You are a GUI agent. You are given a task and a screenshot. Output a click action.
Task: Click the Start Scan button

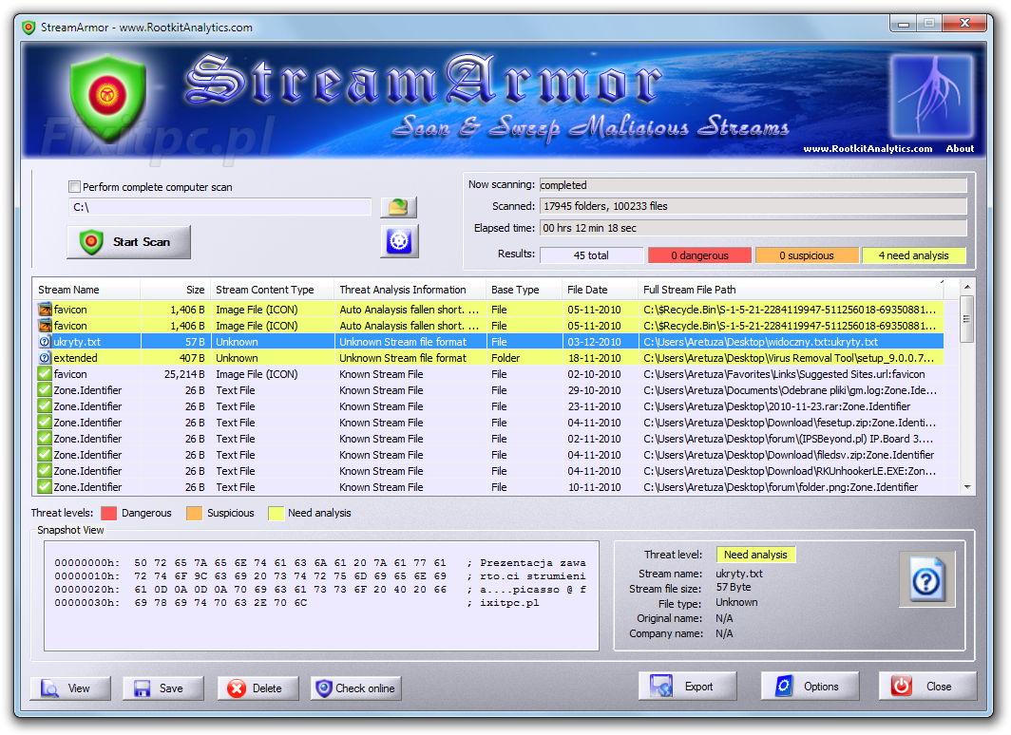(x=129, y=242)
